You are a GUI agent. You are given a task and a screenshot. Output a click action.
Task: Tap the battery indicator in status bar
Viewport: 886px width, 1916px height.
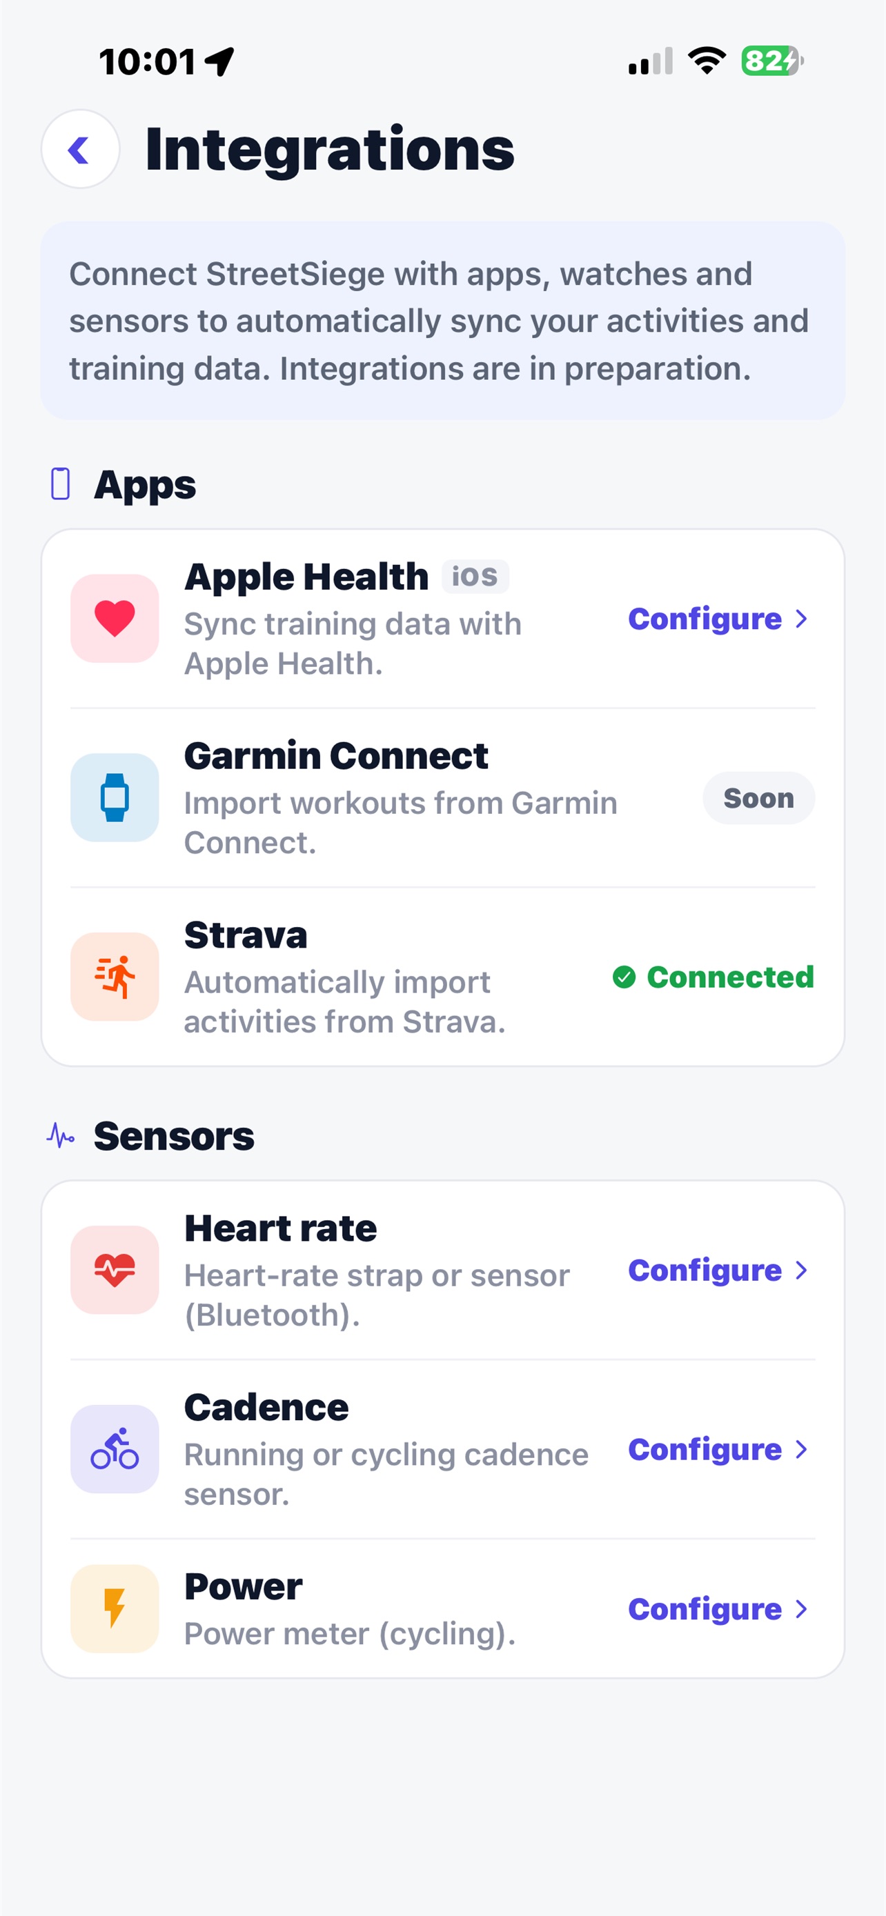tap(772, 61)
